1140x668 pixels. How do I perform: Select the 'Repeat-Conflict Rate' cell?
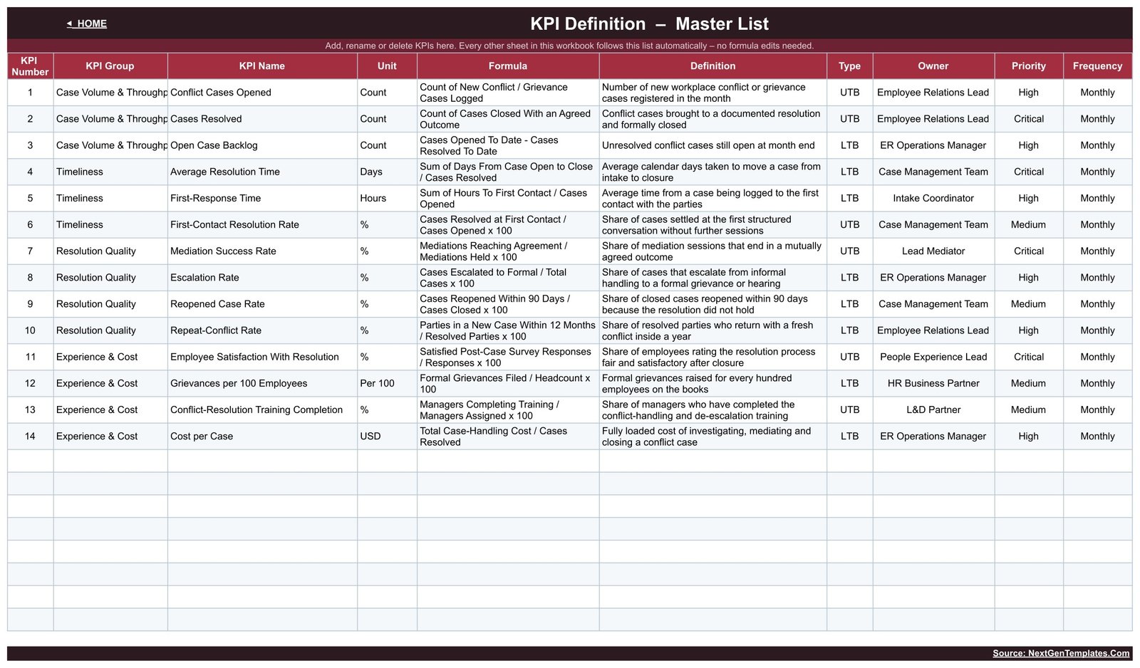(x=262, y=330)
